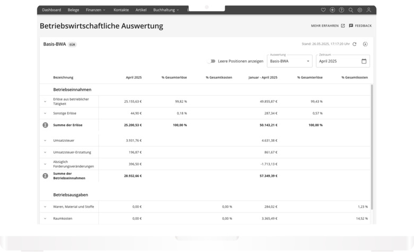
Task: Expand the Sonstige Erlöse row
Action: [45, 113]
